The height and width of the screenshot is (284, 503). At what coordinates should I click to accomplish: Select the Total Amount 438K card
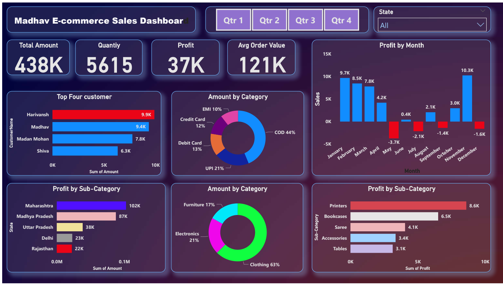coord(38,58)
